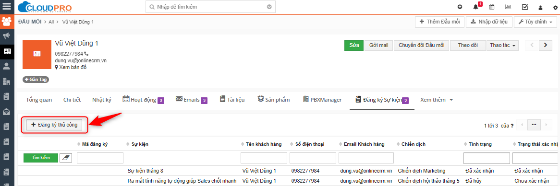Open the Xem bản đồ link
The height and width of the screenshot is (186, 560).
coord(71,67)
